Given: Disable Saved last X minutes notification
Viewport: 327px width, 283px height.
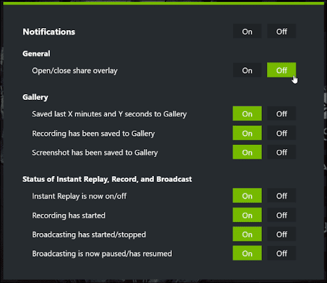Looking at the screenshot, I should 282,113.
